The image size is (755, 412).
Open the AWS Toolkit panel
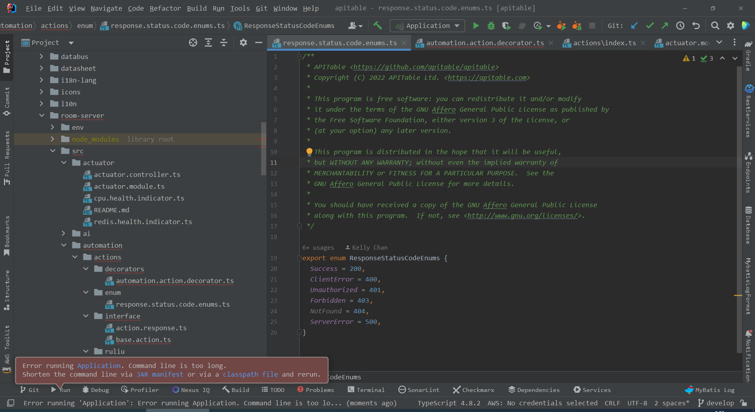pyautogui.click(x=7, y=348)
